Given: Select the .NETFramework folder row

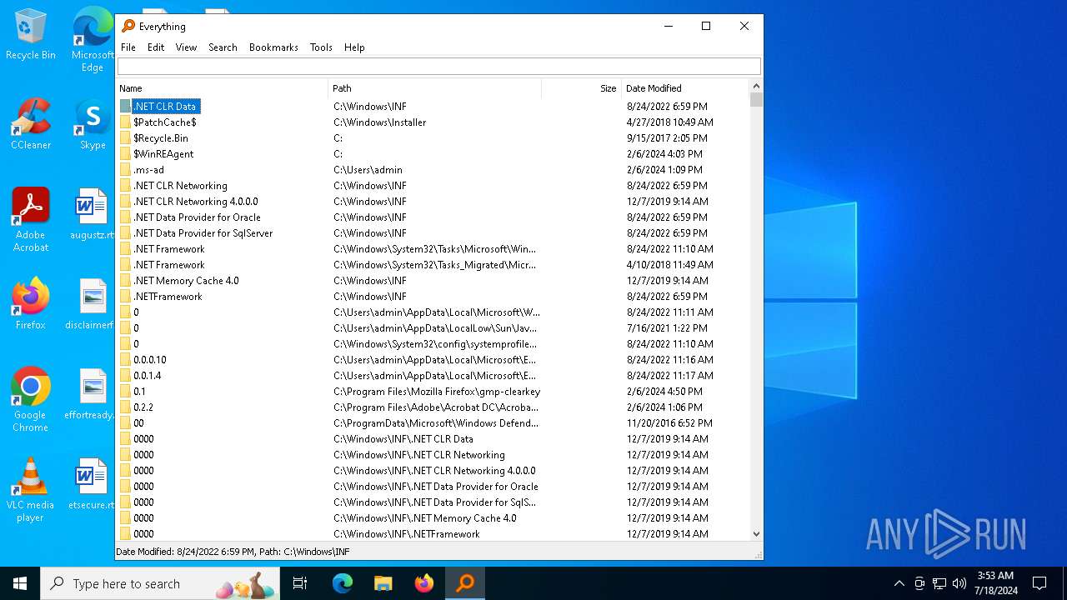Looking at the screenshot, I should [x=433, y=297].
